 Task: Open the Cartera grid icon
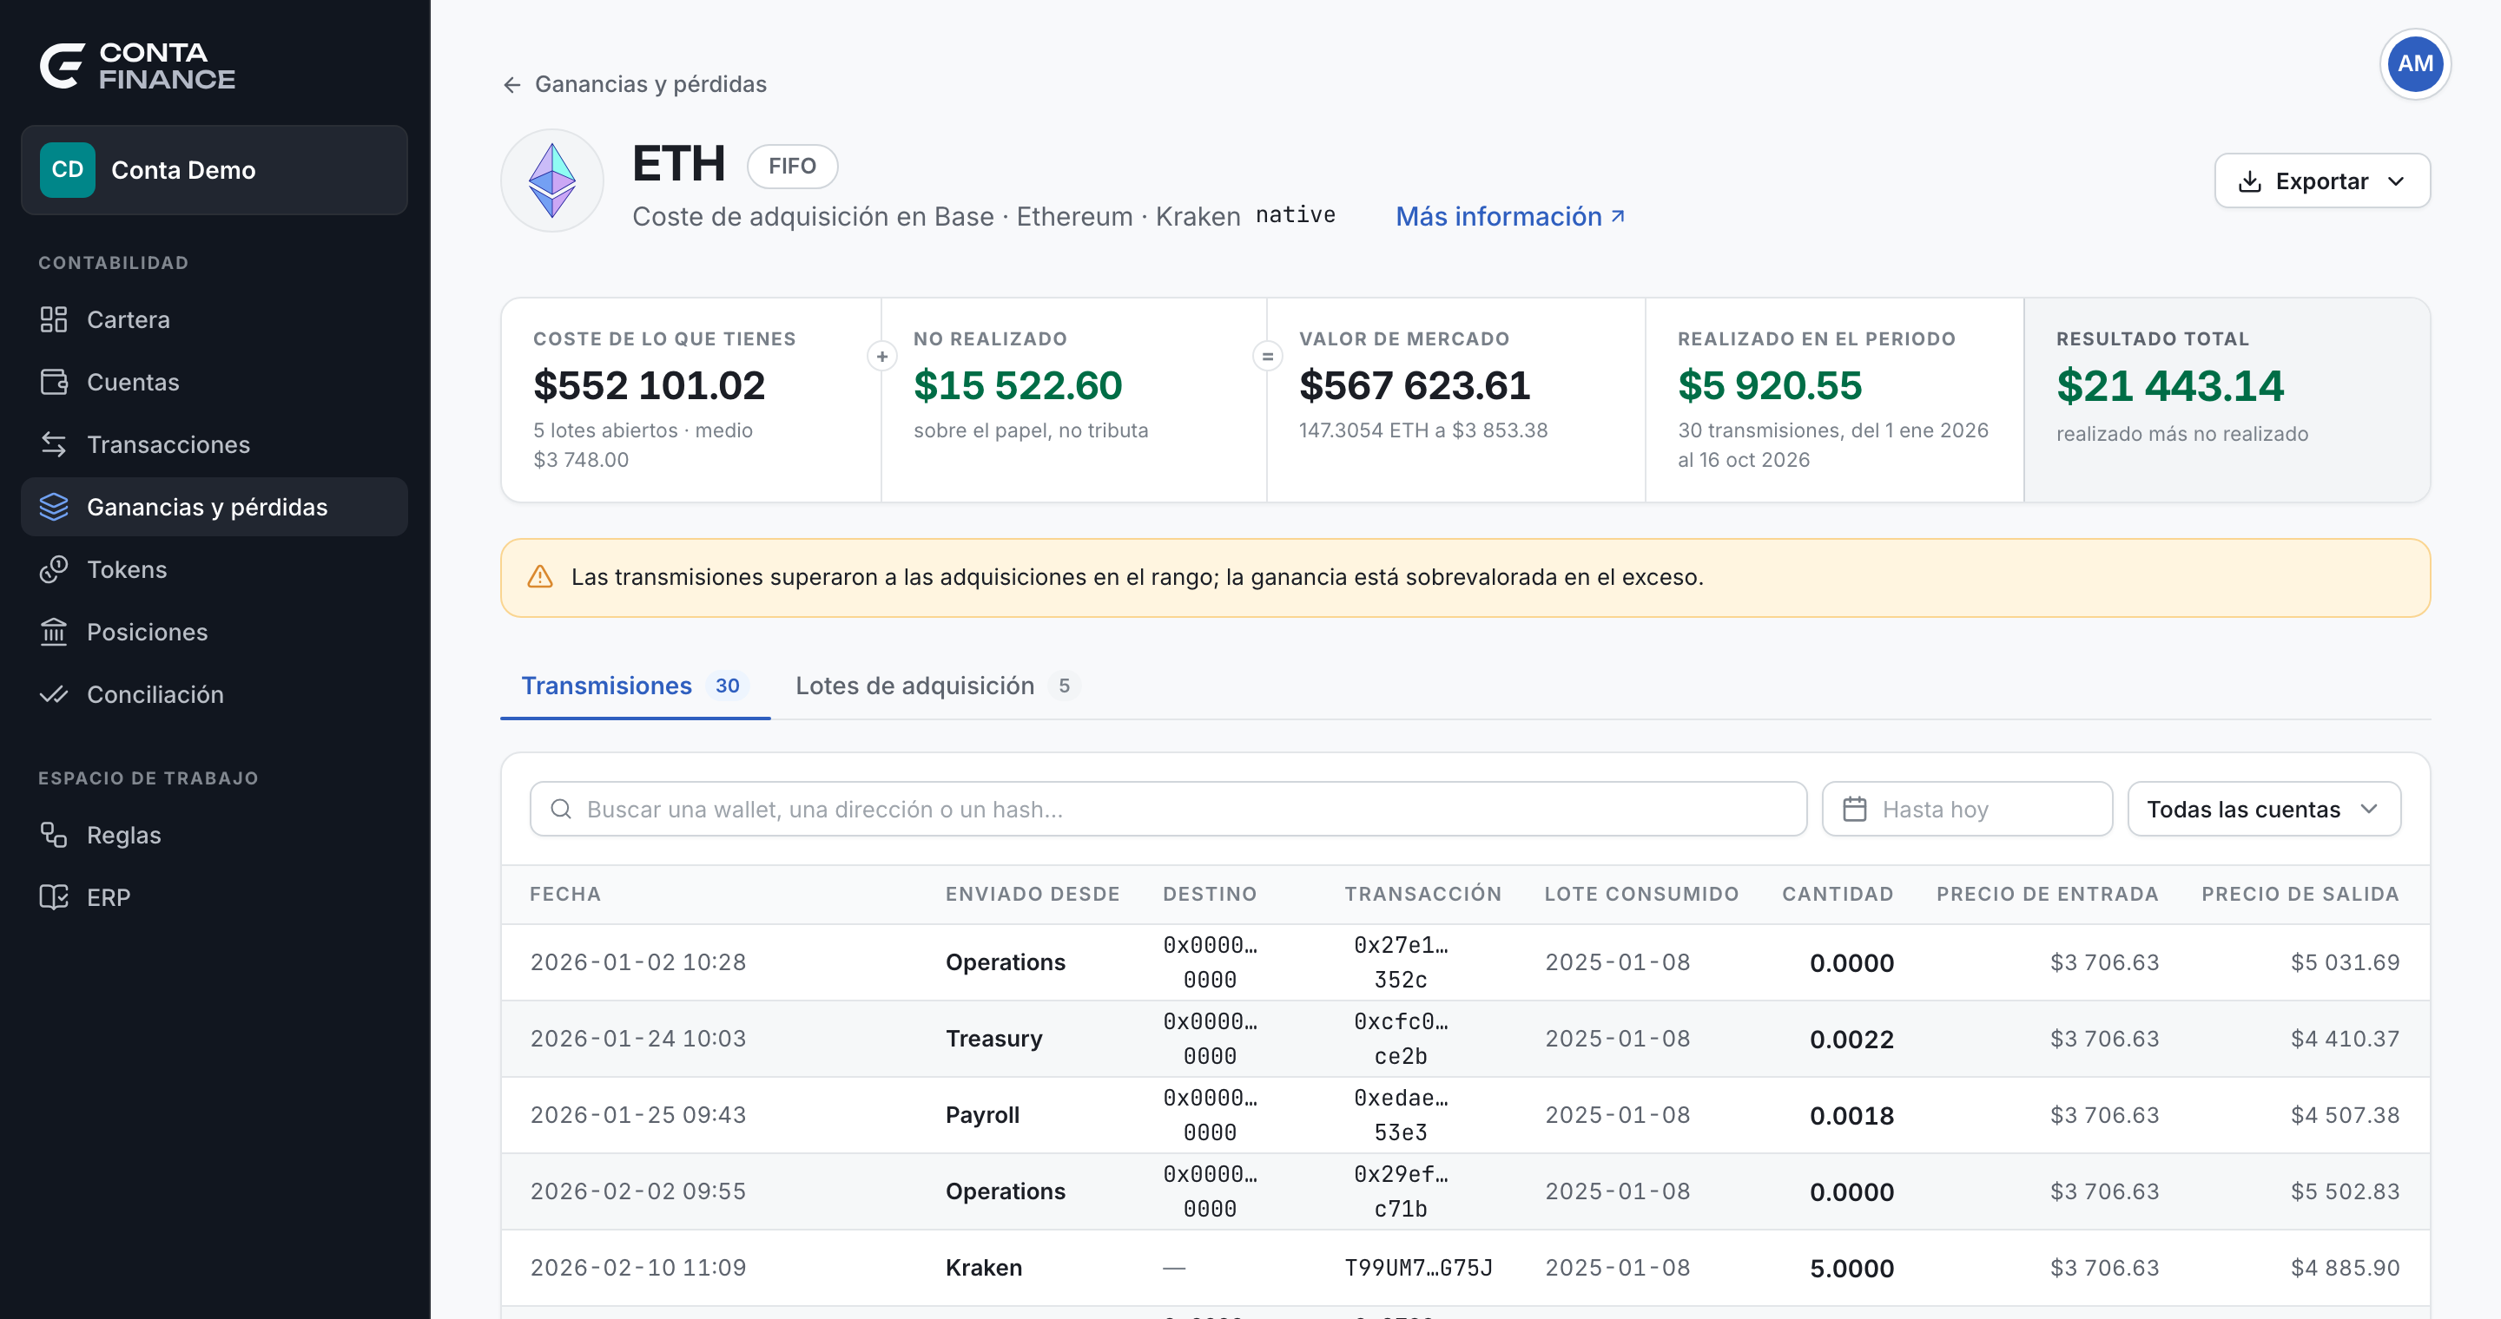[53, 319]
